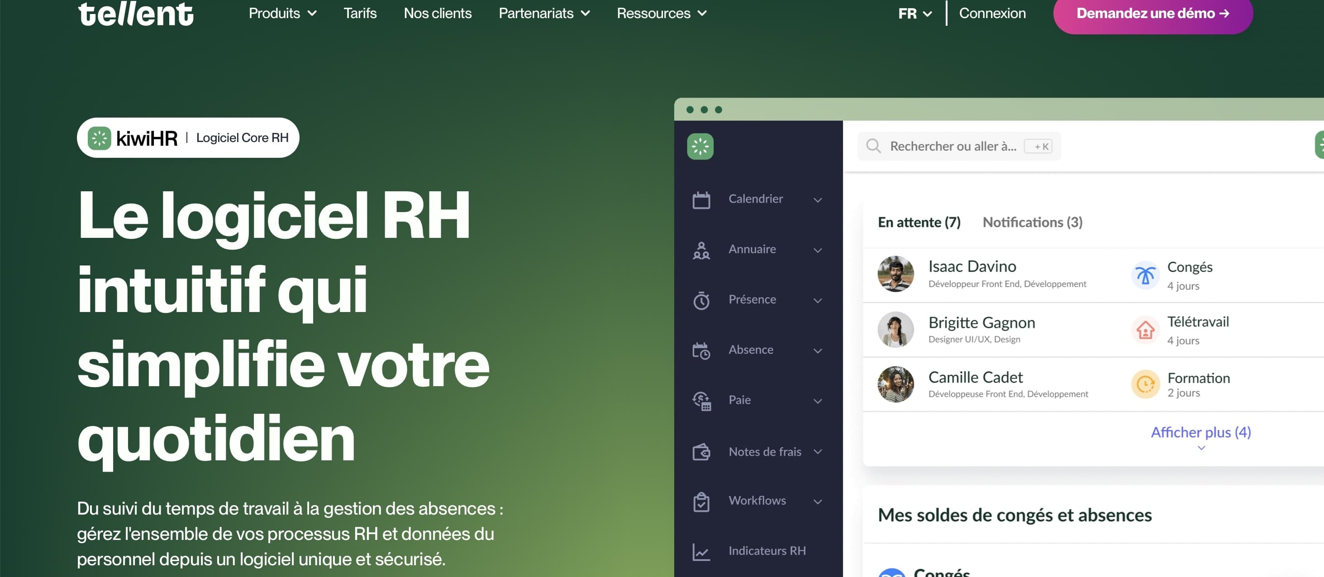This screenshot has height=577, width=1324.
Task: Click the Rechercher ou aller à search field
Action: 958,146
